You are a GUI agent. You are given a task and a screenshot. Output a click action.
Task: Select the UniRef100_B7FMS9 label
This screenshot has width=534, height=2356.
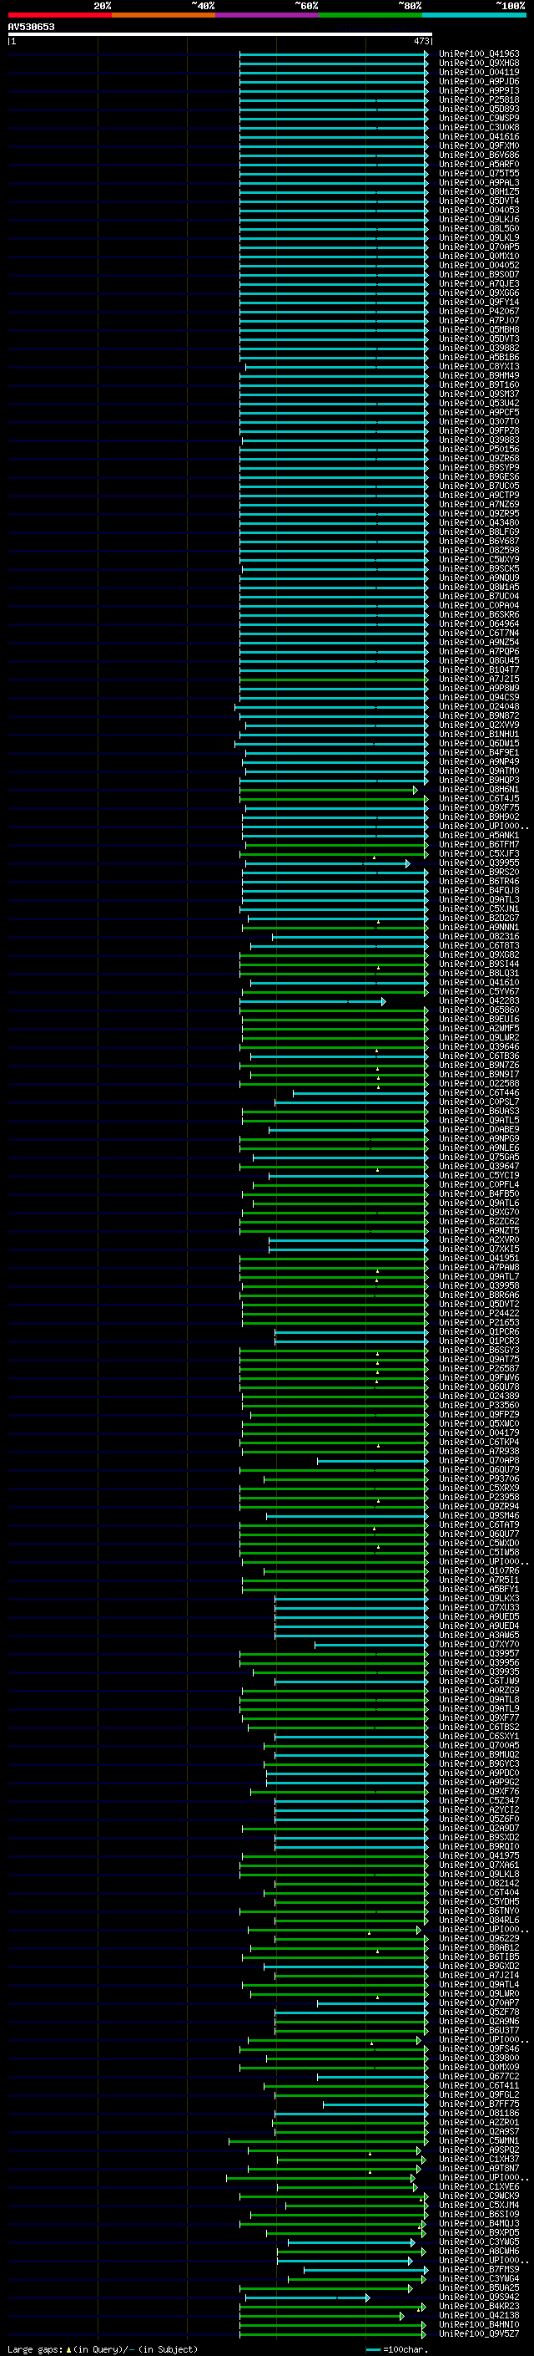click(478, 2269)
